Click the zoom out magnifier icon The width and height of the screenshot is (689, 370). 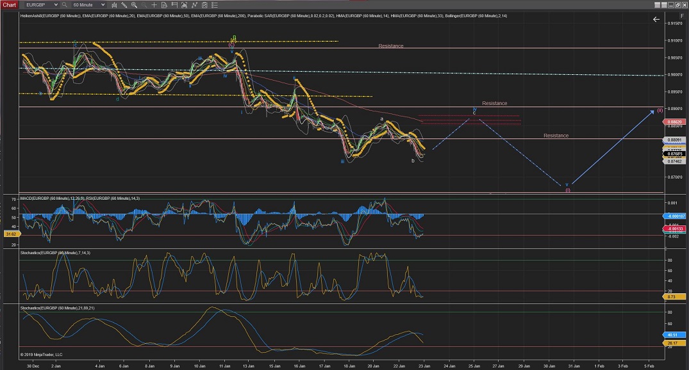(x=144, y=4)
